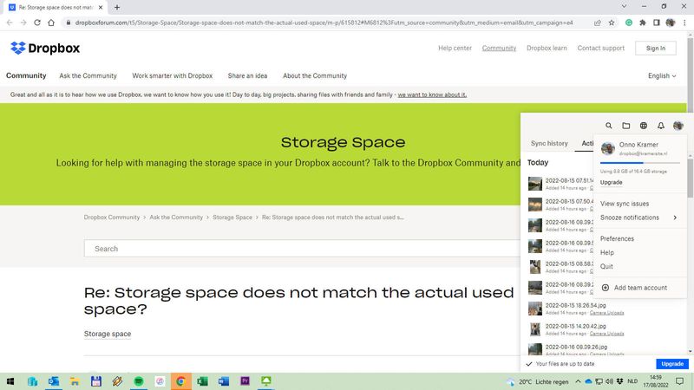The width and height of the screenshot is (694, 390).
Task: Click the plus icon beside Add team account
Action: pyautogui.click(x=605, y=288)
